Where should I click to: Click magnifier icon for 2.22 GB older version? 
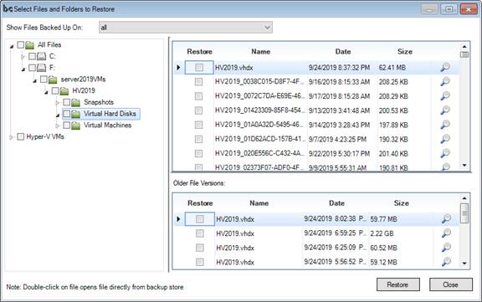446,233
